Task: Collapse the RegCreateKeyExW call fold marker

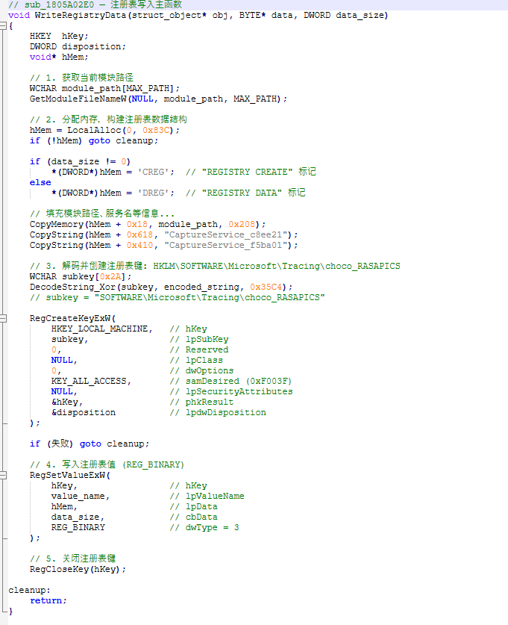Action: click(3, 319)
